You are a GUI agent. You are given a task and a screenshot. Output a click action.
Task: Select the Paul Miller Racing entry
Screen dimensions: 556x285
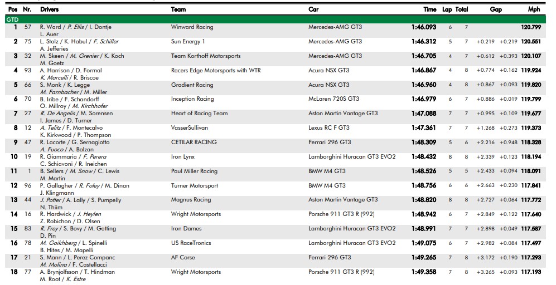pyautogui.click(x=194, y=171)
